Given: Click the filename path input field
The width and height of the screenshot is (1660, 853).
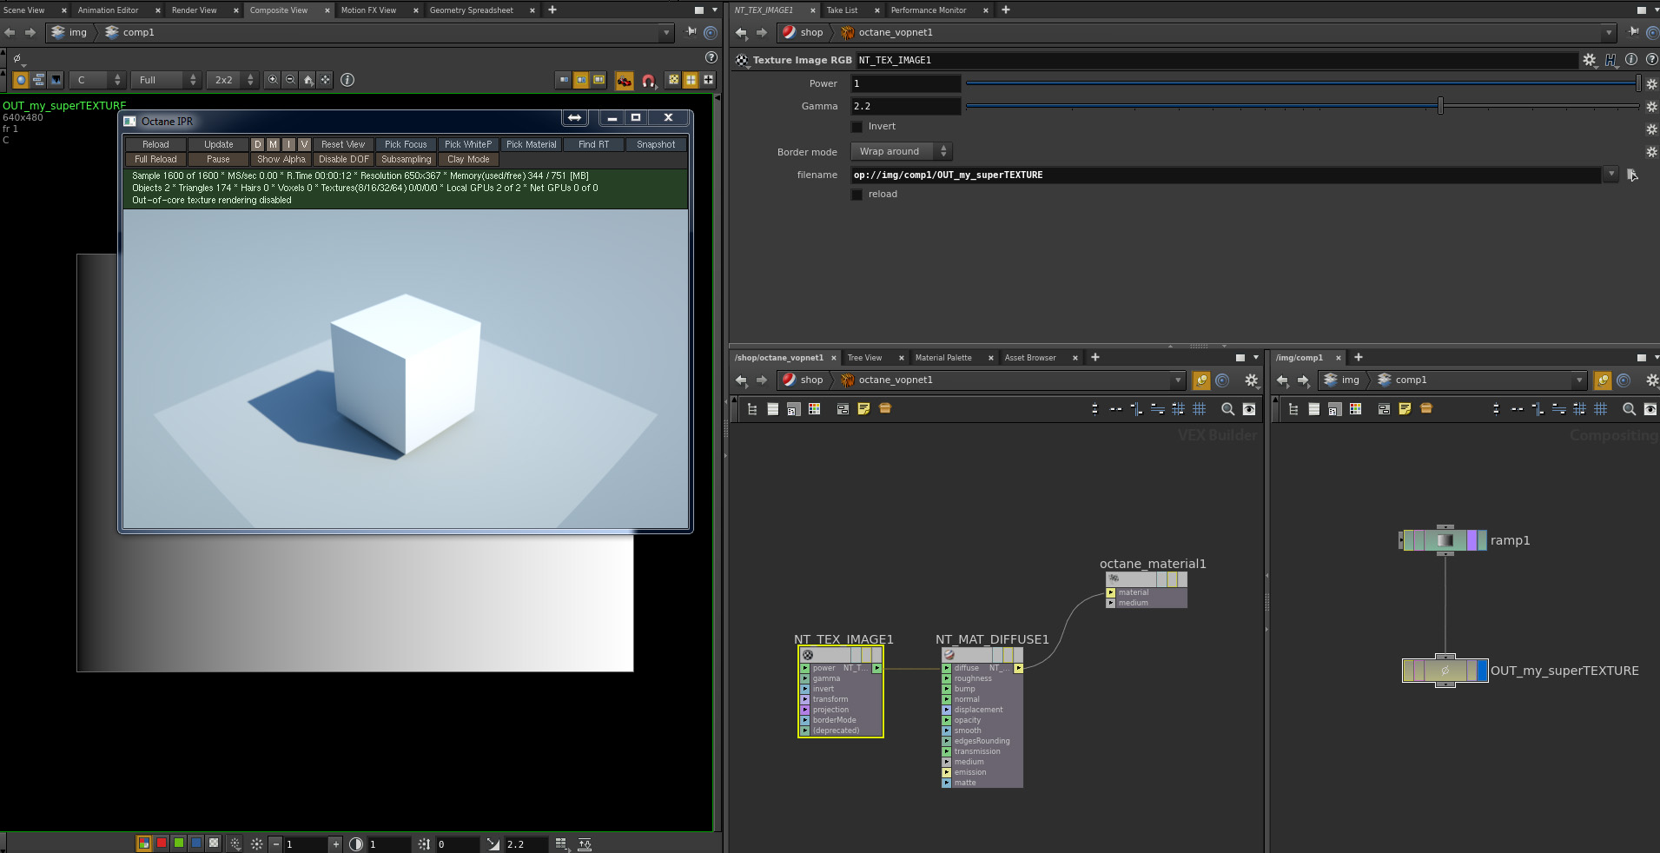Looking at the screenshot, I should pyautogui.click(x=1227, y=175).
